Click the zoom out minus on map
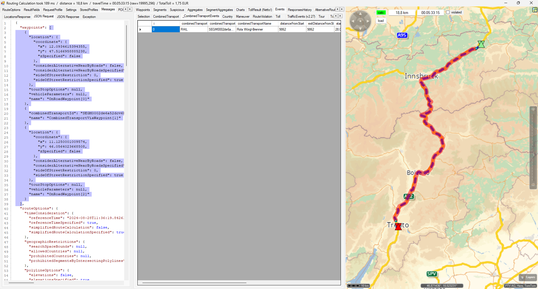Screen dimensions: 538x289 533,185
